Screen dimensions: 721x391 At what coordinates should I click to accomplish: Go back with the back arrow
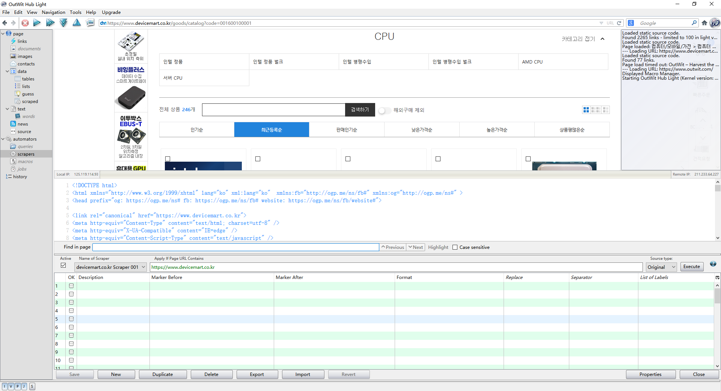[5, 23]
